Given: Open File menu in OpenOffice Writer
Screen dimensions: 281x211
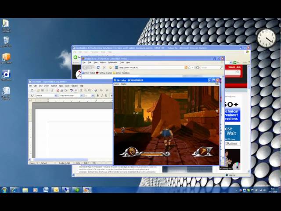Looking at the screenshot, I should (30, 86).
